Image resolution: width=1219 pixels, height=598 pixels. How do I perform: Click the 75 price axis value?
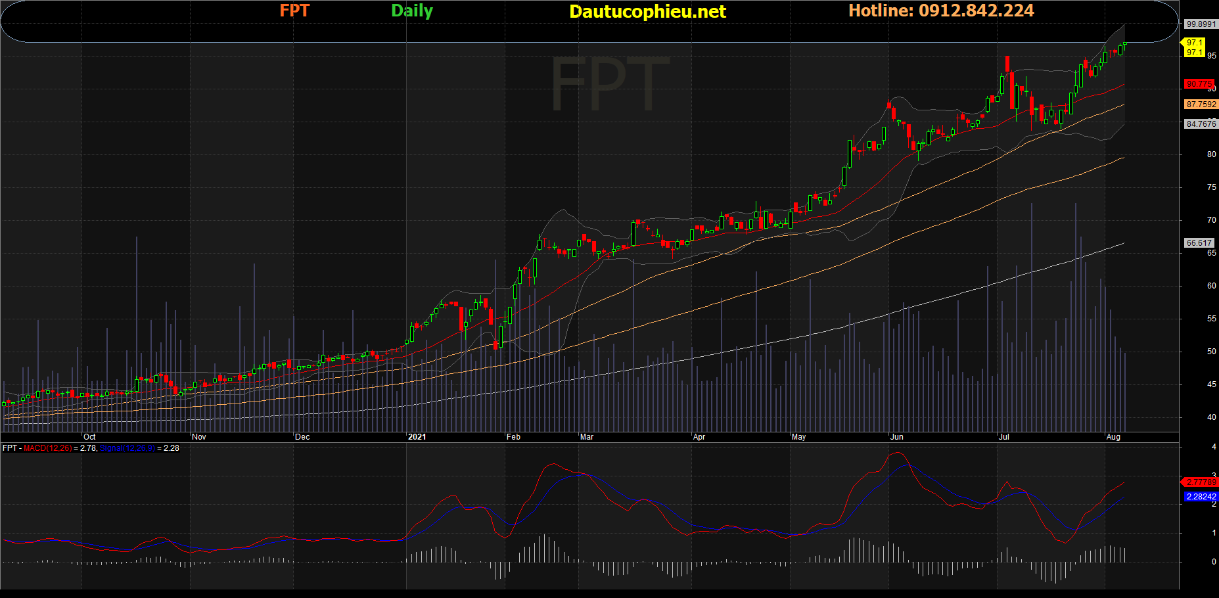coord(1212,188)
